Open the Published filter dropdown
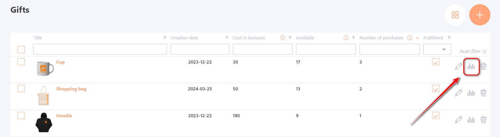 coord(437,49)
